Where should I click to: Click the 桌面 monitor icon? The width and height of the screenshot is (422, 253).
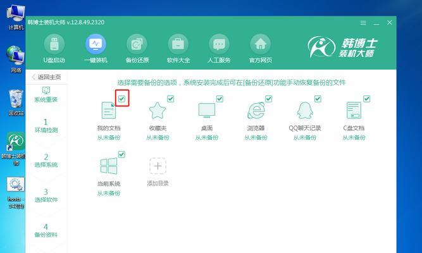coord(207,110)
